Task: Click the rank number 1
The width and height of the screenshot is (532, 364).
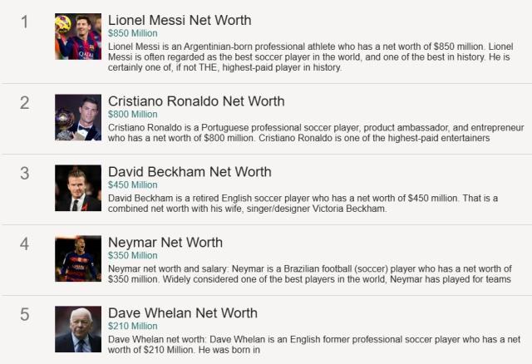Action: coord(24,22)
